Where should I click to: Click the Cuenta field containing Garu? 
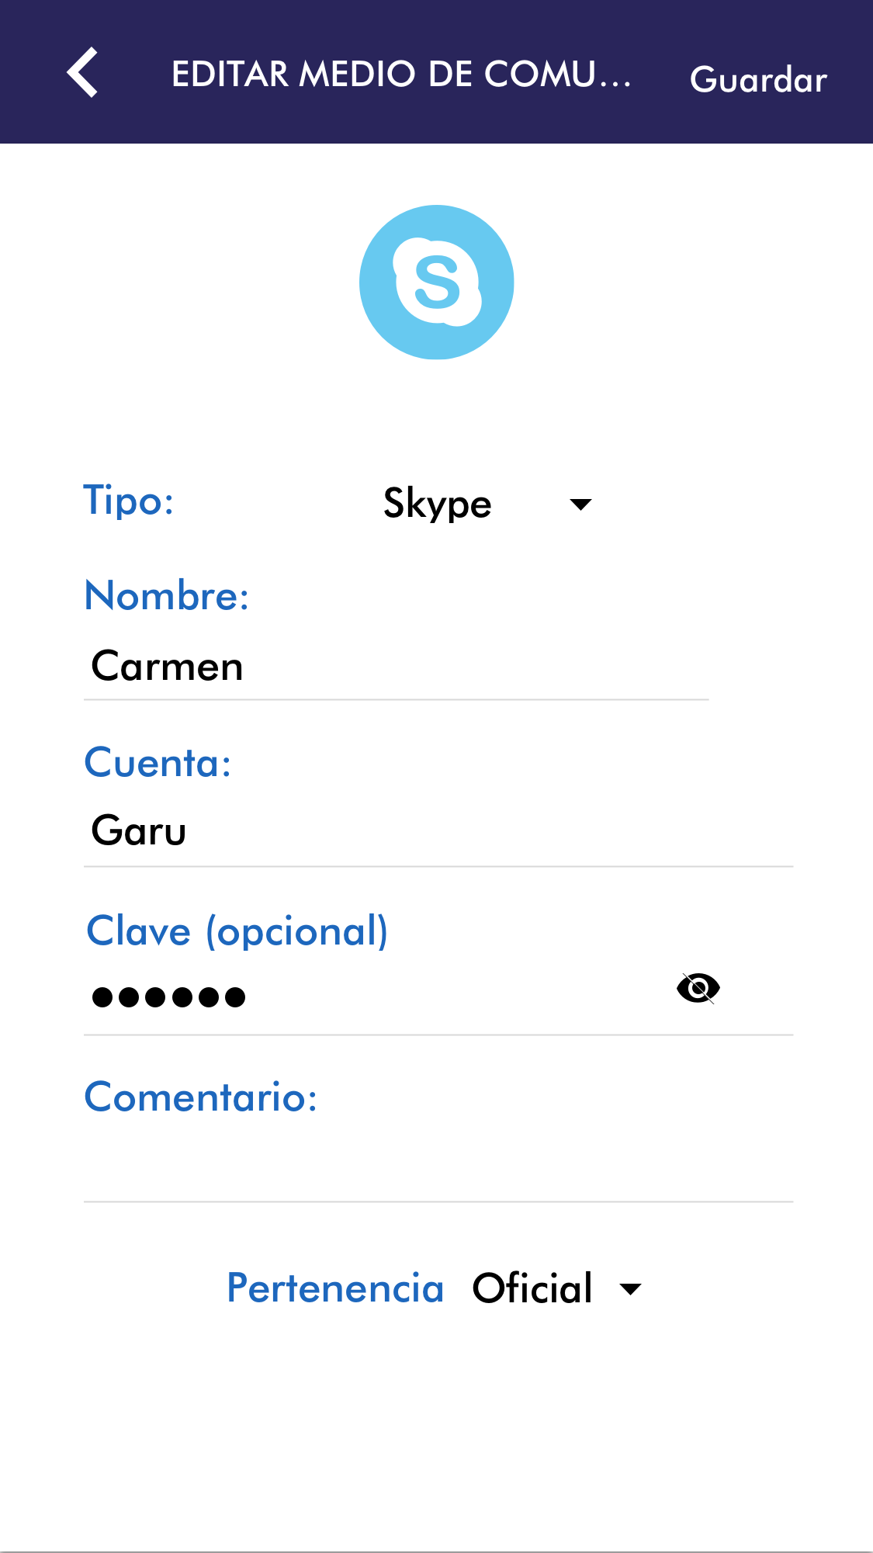pos(438,832)
